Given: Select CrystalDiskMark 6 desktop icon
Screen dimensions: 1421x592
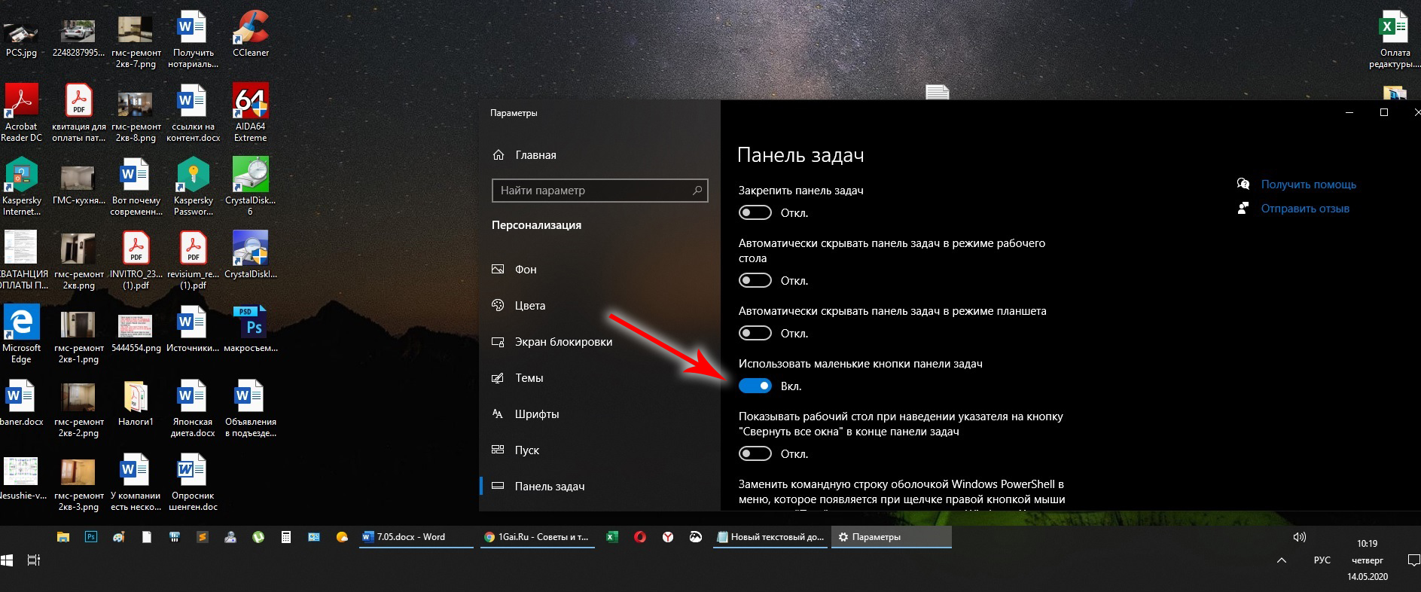Looking at the screenshot, I should [x=251, y=187].
